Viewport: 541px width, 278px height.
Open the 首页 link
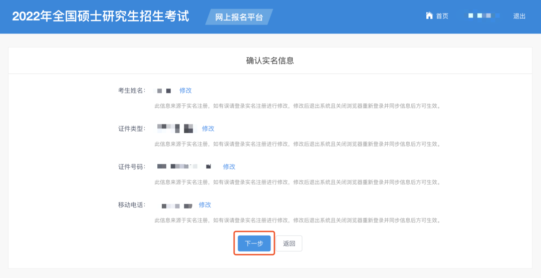(442, 16)
